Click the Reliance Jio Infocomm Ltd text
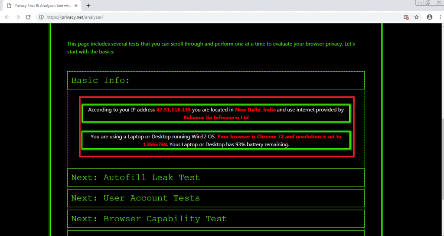Viewport: 444px width, 236px height. coord(216,118)
